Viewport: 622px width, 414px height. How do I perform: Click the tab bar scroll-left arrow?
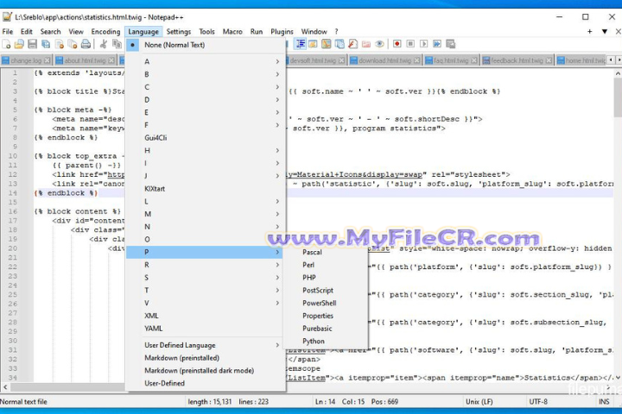[611, 60]
